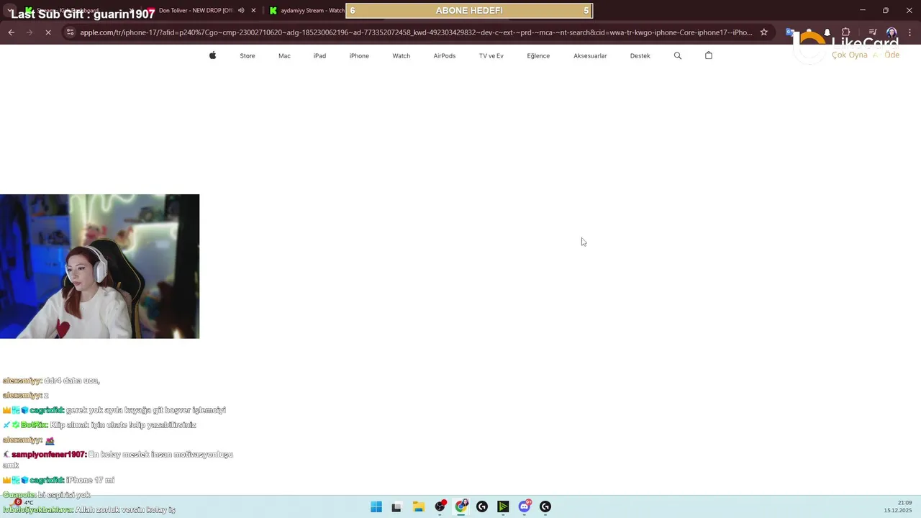The image size is (921, 518).
Task: Open the iPad section
Action: tap(319, 55)
